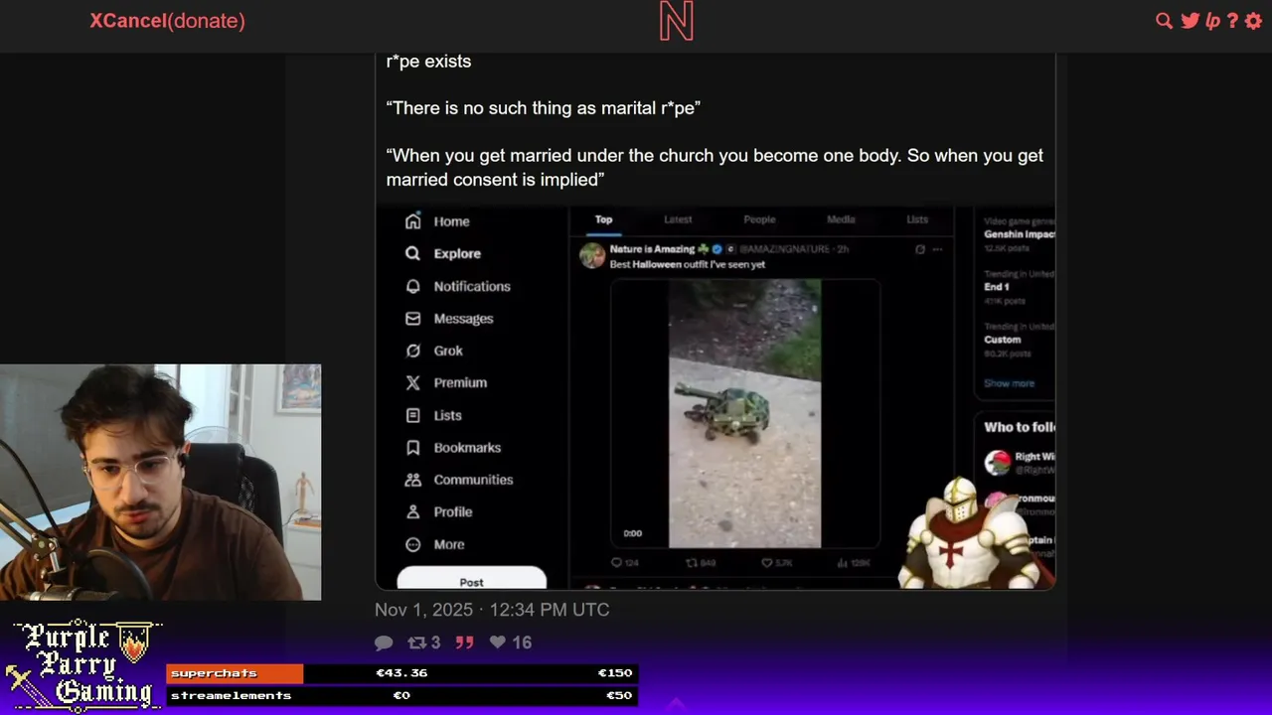The width and height of the screenshot is (1272, 715).
Task: Click the Premium X icon in sidebar
Action: (x=412, y=382)
